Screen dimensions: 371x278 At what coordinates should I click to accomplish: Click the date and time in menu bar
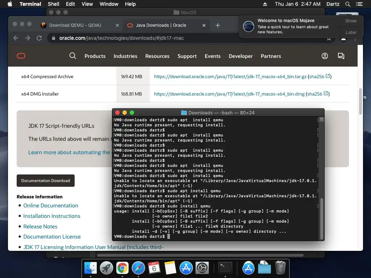[x=298, y=4]
